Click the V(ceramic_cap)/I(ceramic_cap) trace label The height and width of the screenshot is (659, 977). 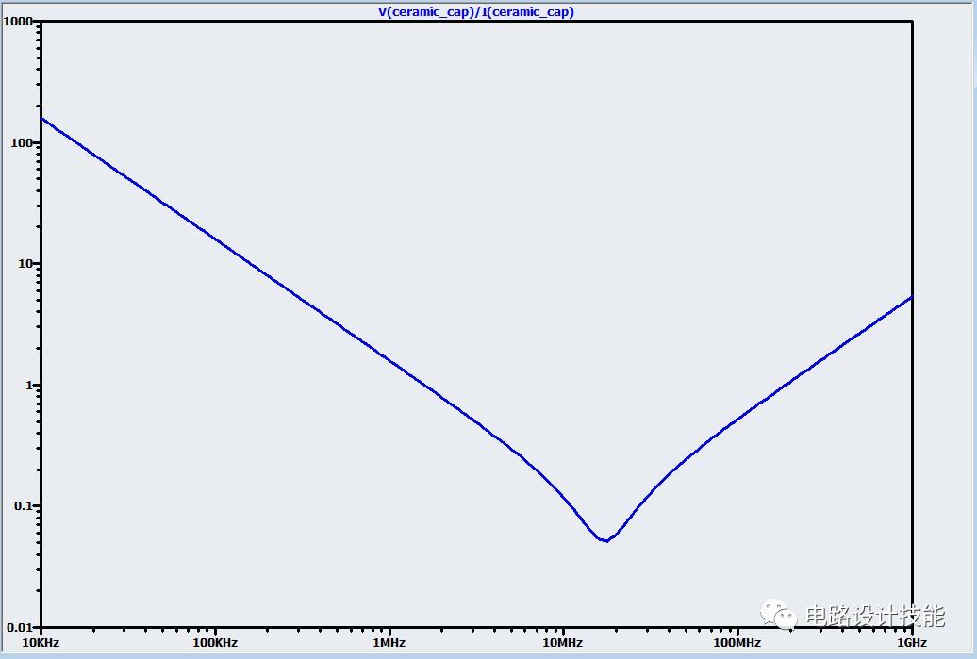[476, 12]
